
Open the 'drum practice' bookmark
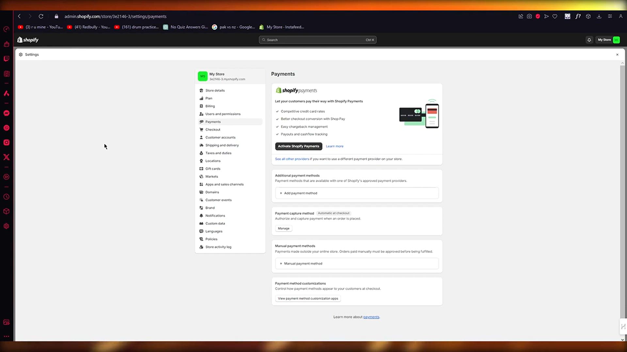coord(137,27)
